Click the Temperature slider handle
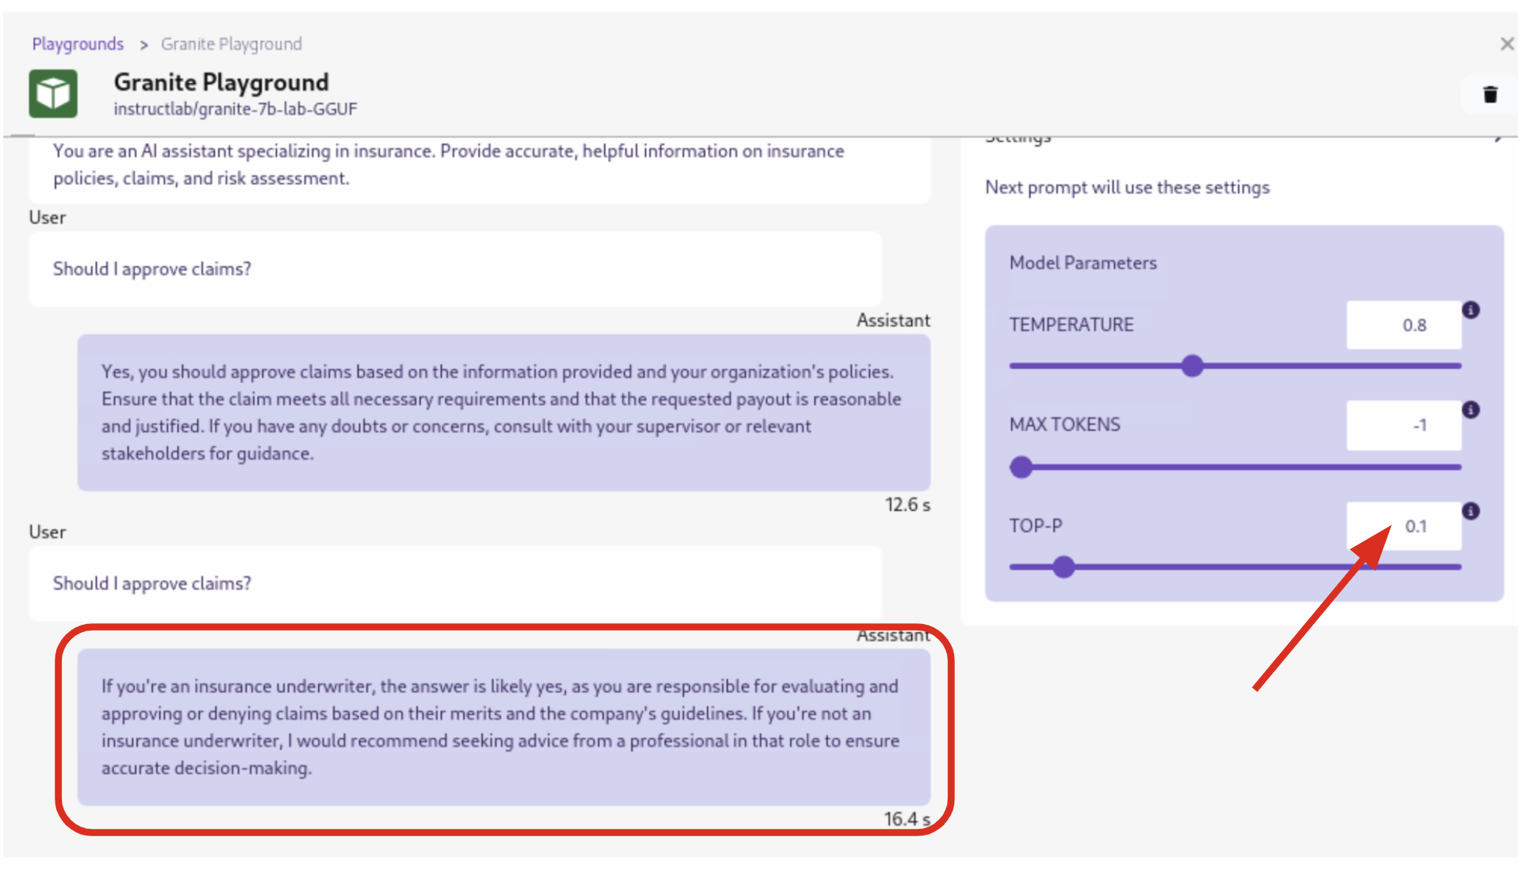 [x=1193, y=366]
